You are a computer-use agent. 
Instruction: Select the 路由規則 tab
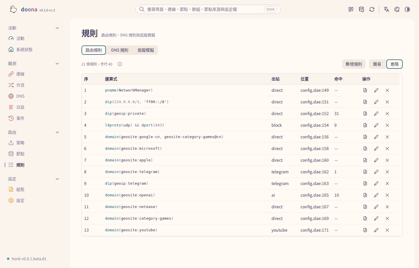point(94,50)
